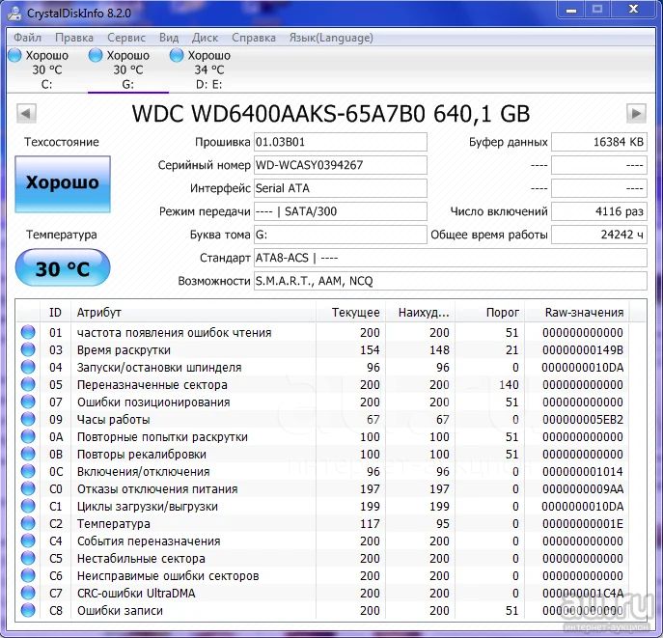
Task: Click the Атрибут column header
Action: (193, 313)
